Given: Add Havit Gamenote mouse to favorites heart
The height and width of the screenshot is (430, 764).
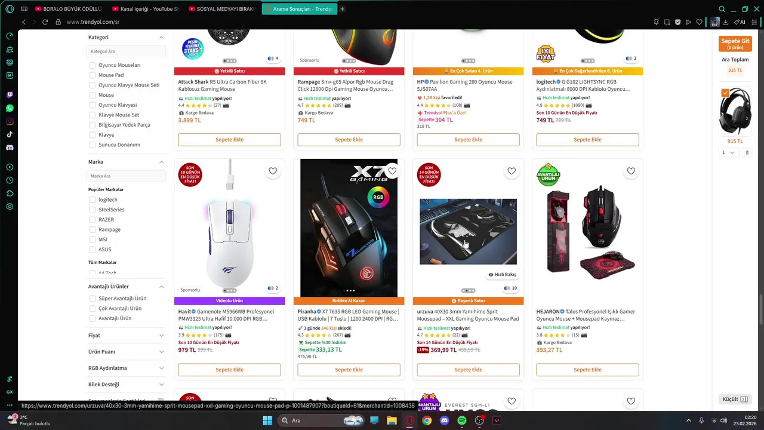Looking at the screenshot, I should 273,171.
